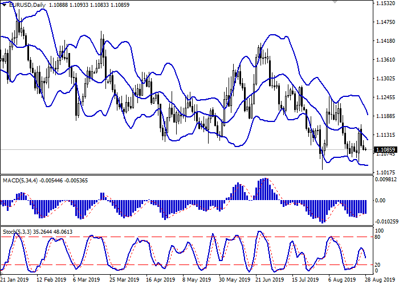Click the MACD 0.009812 scale label
The width and height of the screenshot is (399, 285).
tap(386, 180)
